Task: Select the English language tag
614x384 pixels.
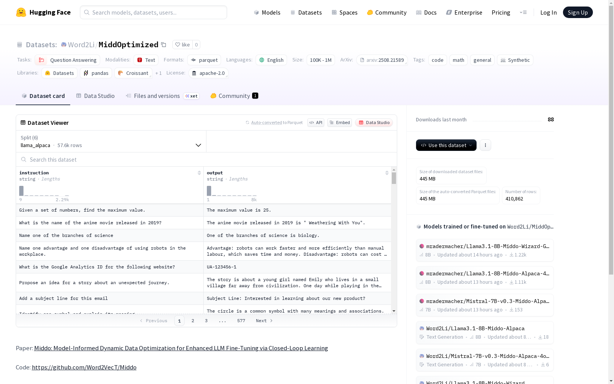Action: pos(271,60)
